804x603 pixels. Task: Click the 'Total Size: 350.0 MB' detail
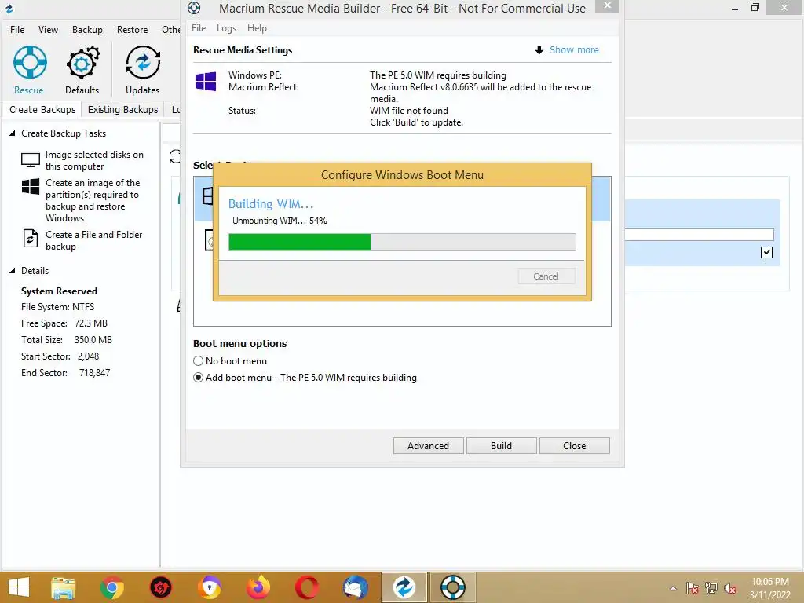[x=67, y=340]
